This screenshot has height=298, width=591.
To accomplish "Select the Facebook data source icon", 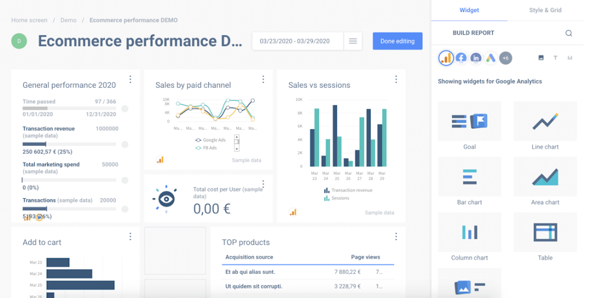I will tap(461, 58).
